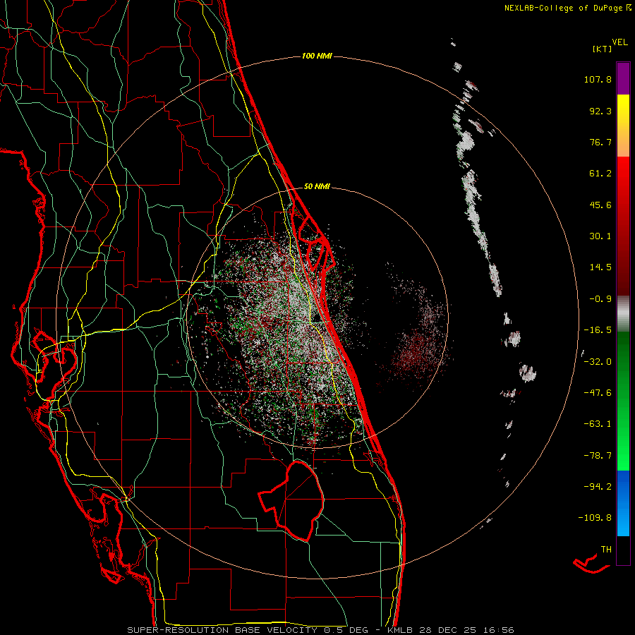Pick the purple segment at the top of the velocity scale

click(x=623, y=78)
